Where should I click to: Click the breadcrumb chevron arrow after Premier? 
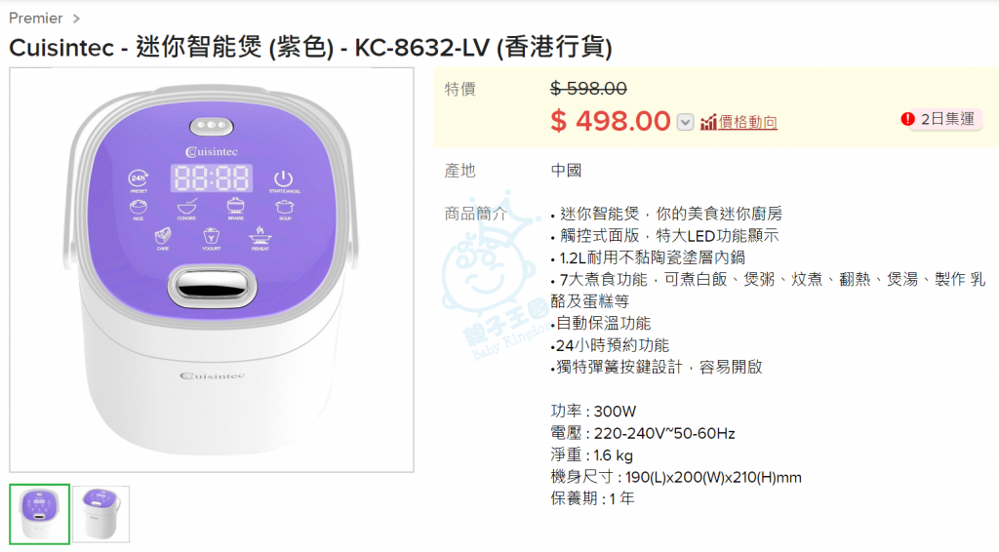click(x=76, y=19)
